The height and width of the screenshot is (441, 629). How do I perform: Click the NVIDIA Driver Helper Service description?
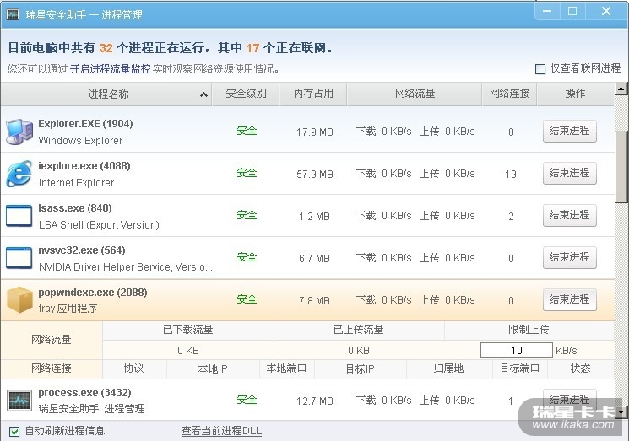[126, 266]
